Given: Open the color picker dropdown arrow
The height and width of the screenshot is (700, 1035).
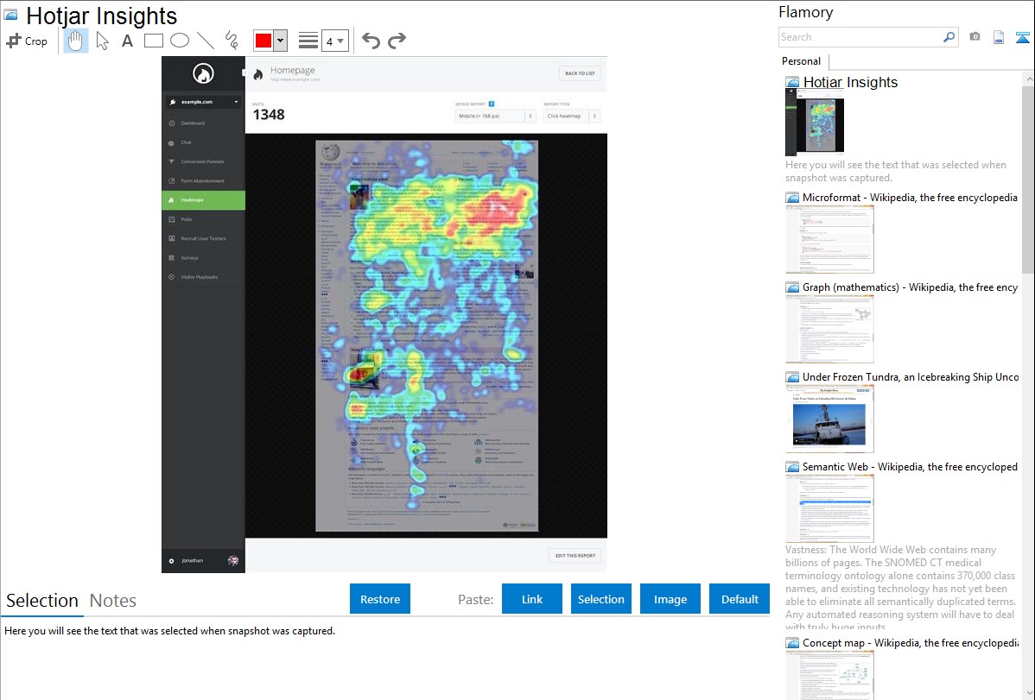Looking at the screenshot, I should [280, 41].
